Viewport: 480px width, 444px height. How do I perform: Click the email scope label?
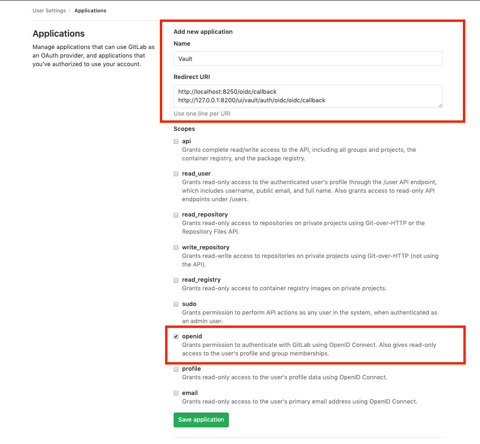[x=190, y=393]
